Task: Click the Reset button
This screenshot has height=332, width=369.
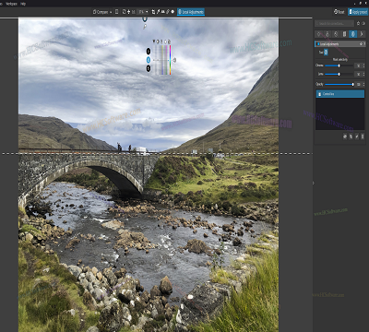Action: click(339, 12)
